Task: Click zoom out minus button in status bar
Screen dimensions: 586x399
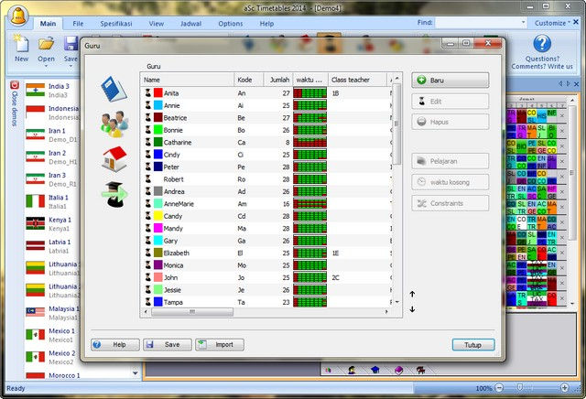Action: 499,388
